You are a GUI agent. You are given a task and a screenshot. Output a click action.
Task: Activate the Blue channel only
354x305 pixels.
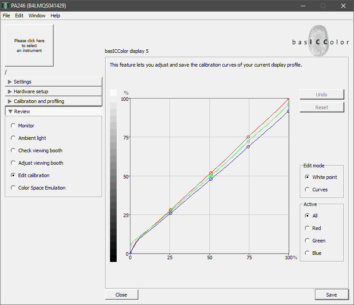pos(307,253)
